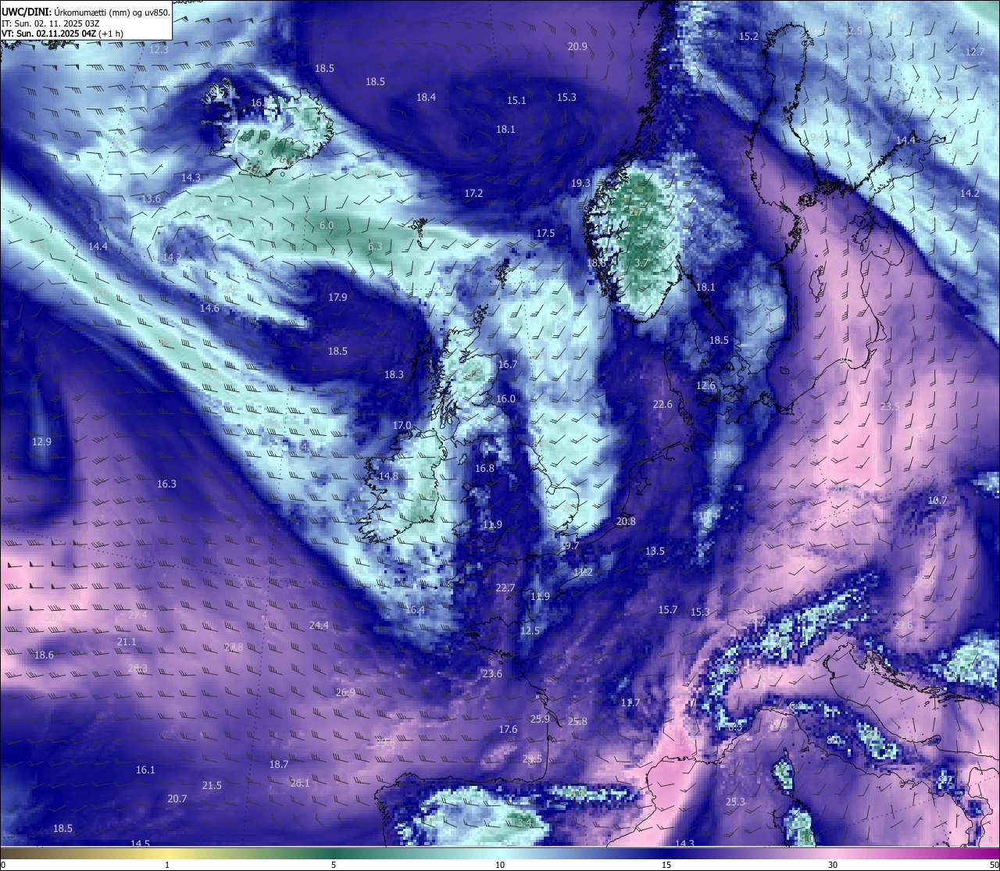Click the colour scale label 30
Image resolution: width=1000 pixels, height=871 pixels.
(x=833, y=865)
